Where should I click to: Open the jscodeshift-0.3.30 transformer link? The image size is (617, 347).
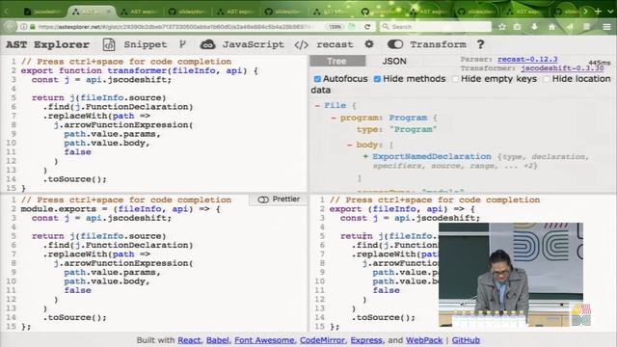(562, 68)
